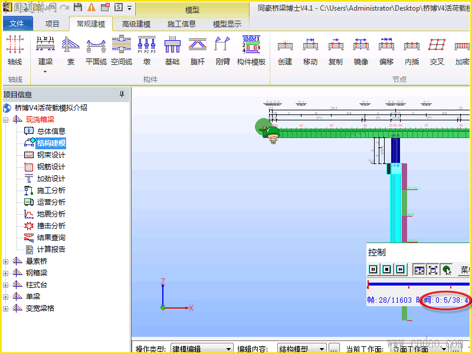
Task: Select 结构建模 tree item
Action: [51, 143]
